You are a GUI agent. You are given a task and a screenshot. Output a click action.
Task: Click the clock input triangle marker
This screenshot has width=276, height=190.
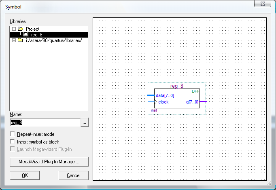pos(155,101)
